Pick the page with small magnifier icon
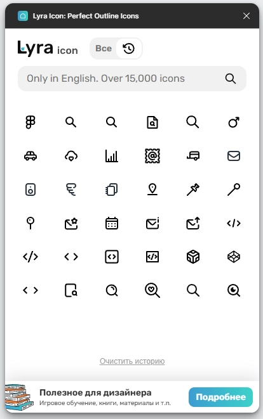 tap(71, 290)
